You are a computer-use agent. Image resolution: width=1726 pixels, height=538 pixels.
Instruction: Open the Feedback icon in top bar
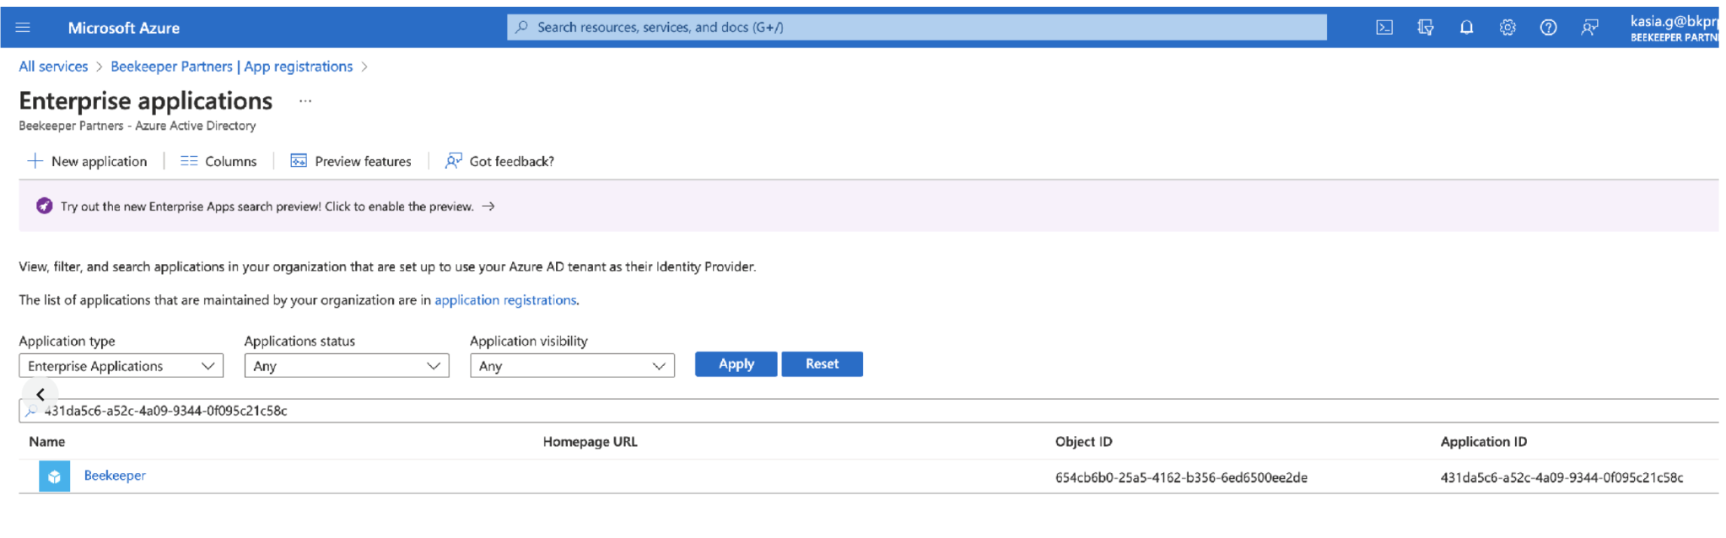[x=1589, y=28]
